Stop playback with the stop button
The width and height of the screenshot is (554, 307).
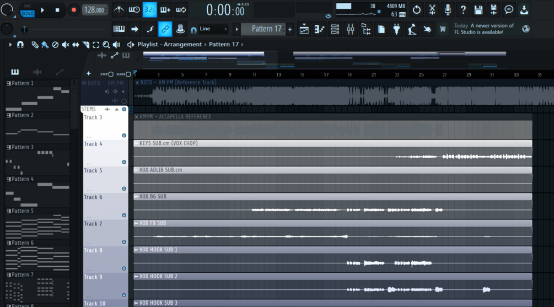pyautogui.click(x=57, y=10)
